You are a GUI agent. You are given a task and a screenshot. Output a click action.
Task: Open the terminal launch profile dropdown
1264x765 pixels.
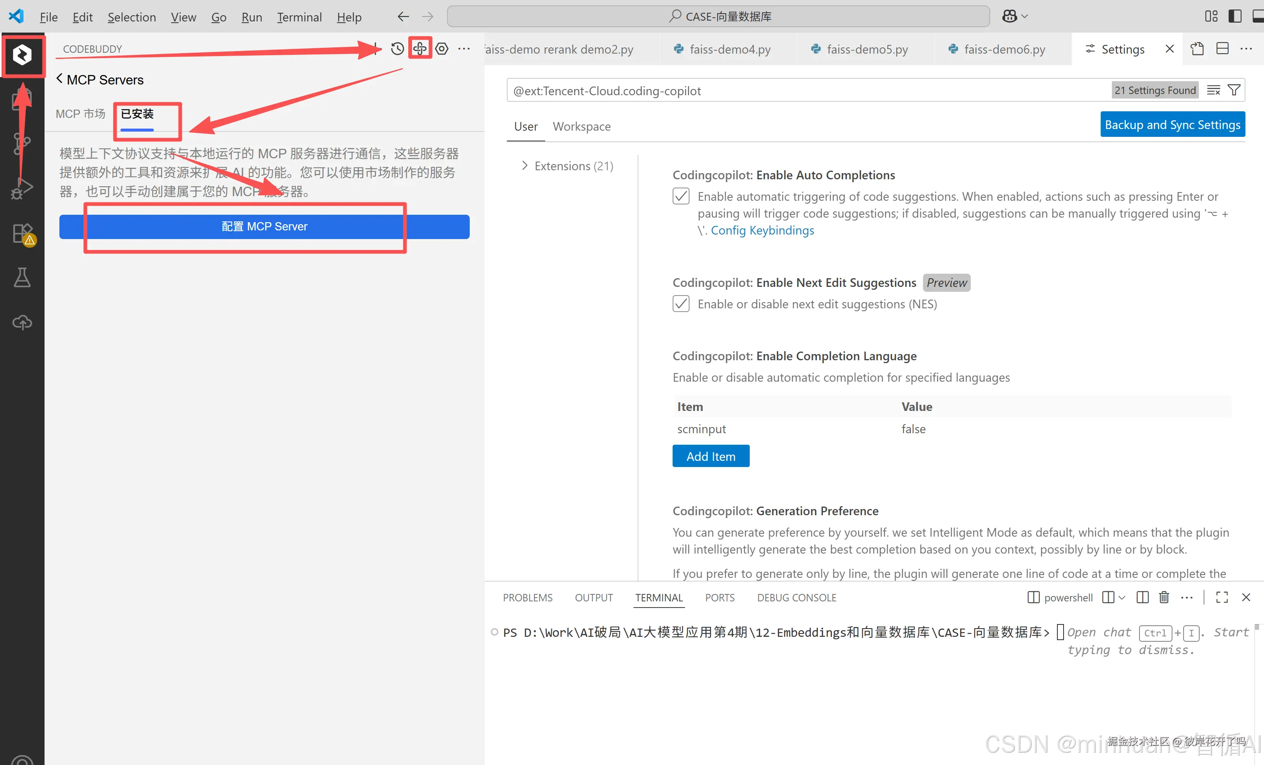[1122, 597]
